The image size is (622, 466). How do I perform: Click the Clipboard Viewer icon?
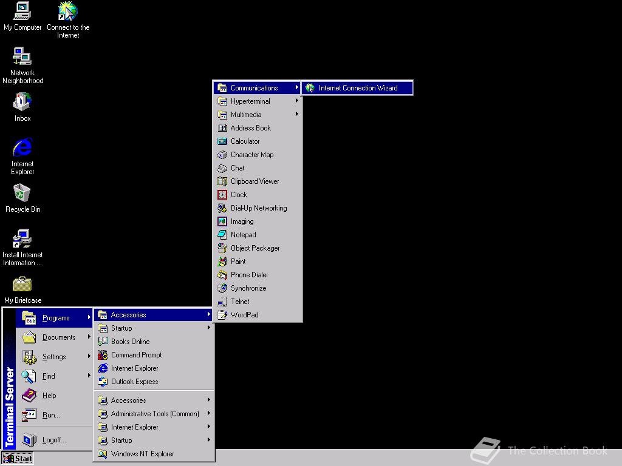pos(222,181)
